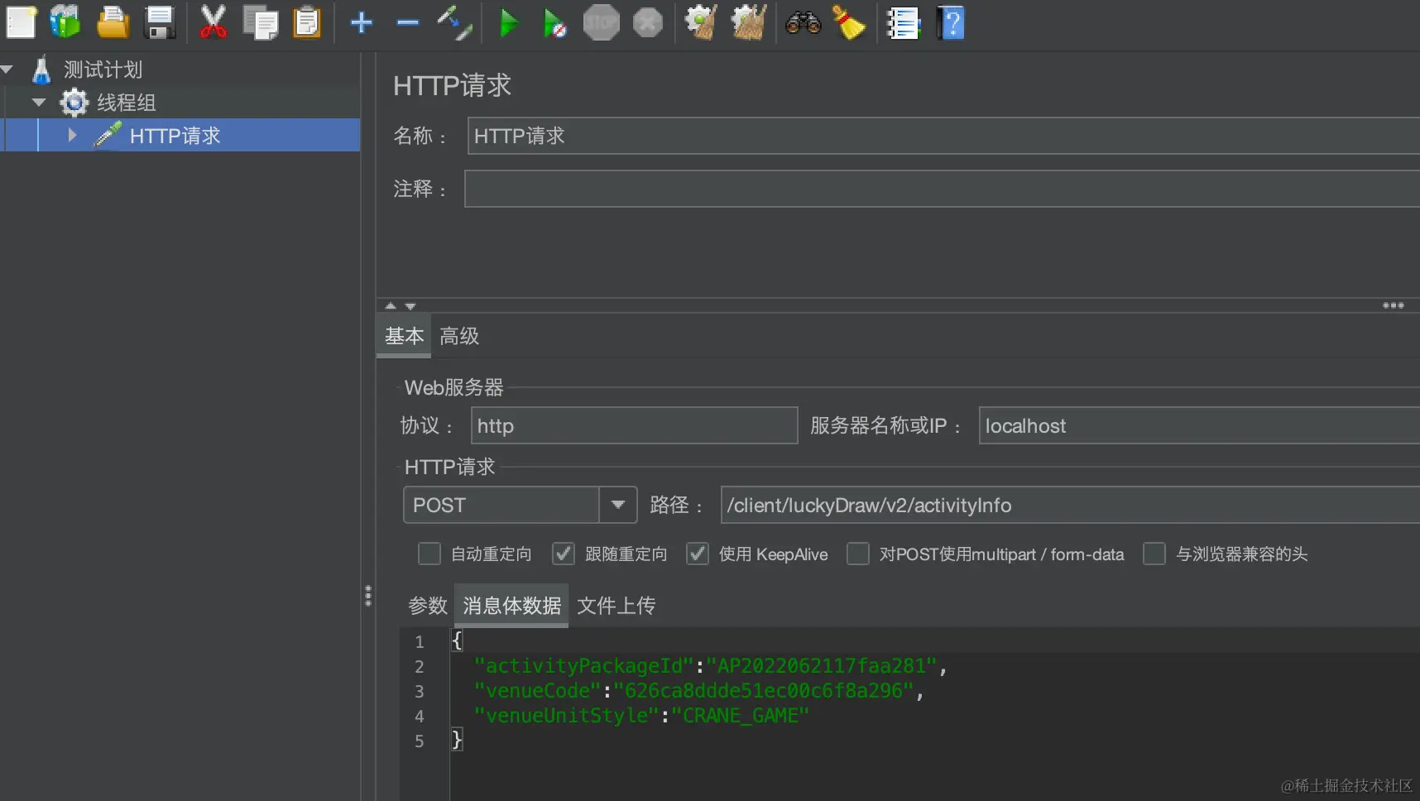Click the Toggle enable/disable icon

coord(454,22)
